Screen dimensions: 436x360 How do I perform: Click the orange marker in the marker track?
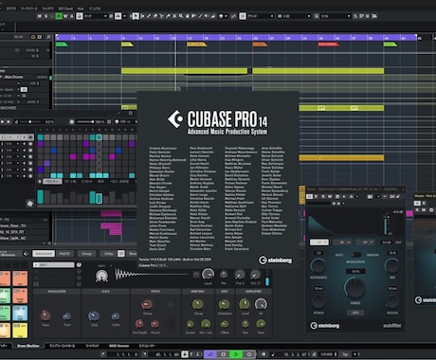(260, 45)
